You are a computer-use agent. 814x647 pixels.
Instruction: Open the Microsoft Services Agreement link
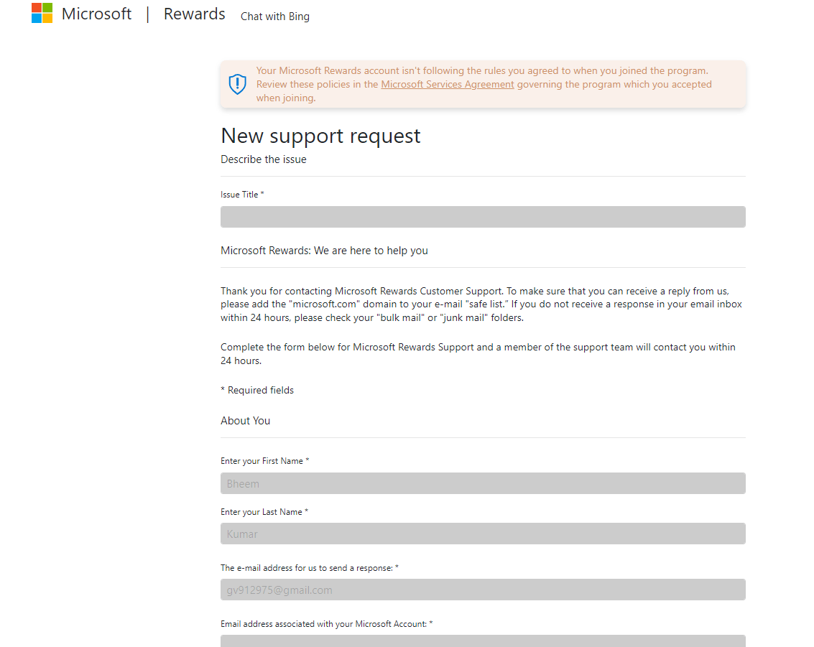coord(448,85)
